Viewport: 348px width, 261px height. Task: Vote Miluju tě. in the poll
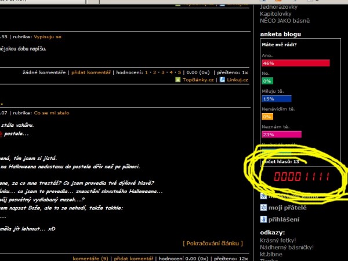[x=273, y=91]
